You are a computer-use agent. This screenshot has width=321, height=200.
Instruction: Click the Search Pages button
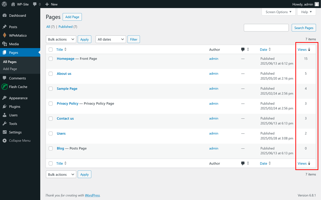point(304,28)
